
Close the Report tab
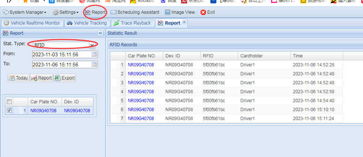184,22
